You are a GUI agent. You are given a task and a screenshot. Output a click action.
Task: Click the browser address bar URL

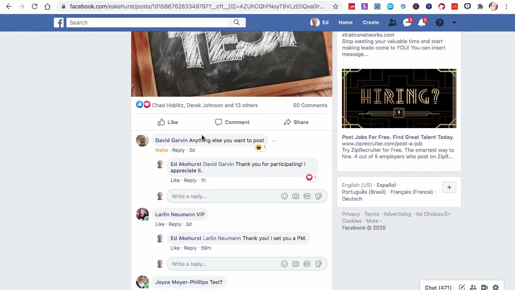pos(197,6)
